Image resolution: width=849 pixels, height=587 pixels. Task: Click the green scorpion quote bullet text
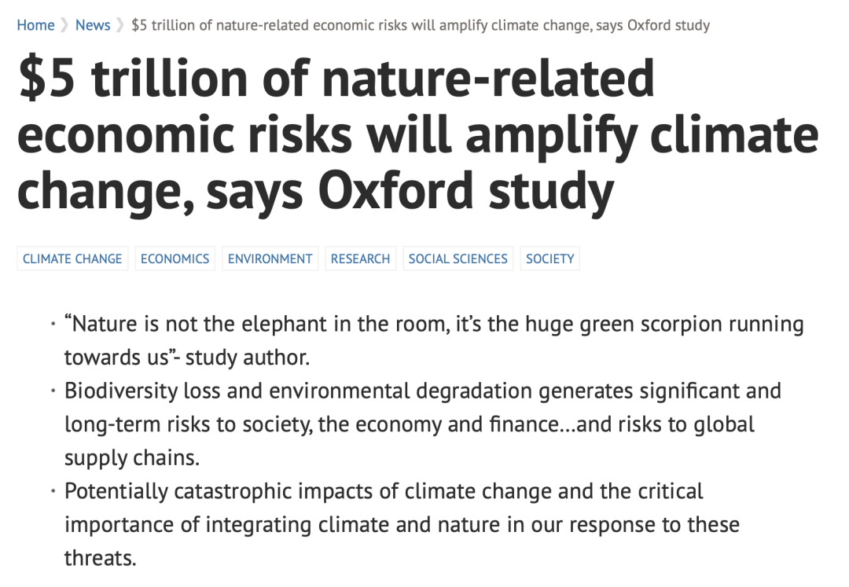434,340
